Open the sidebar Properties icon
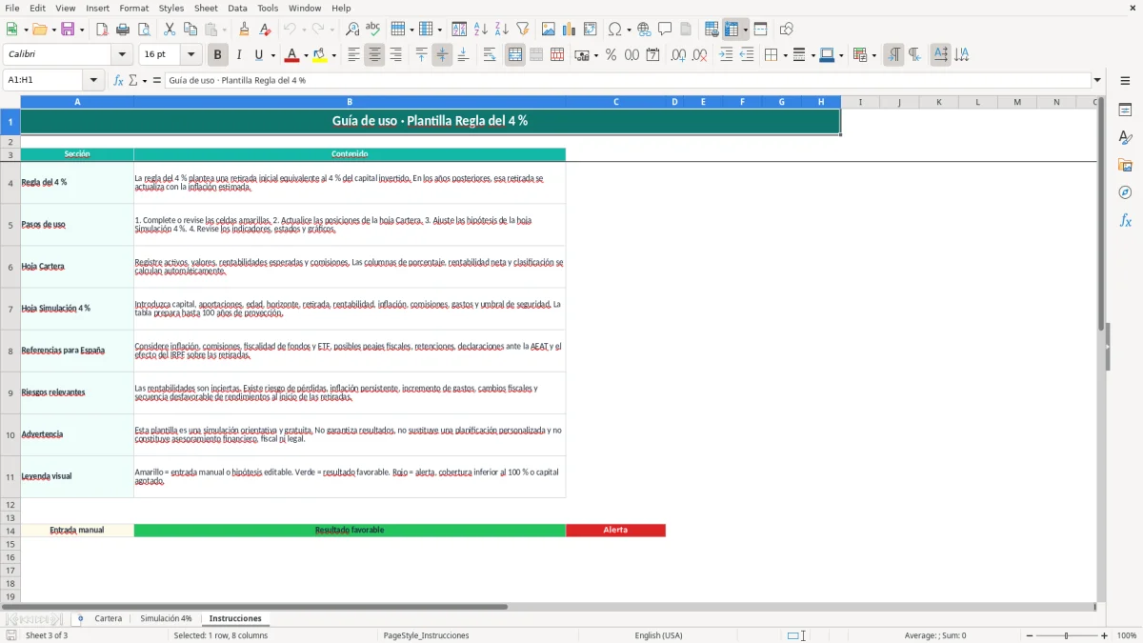 click(x=1125, y=110)
